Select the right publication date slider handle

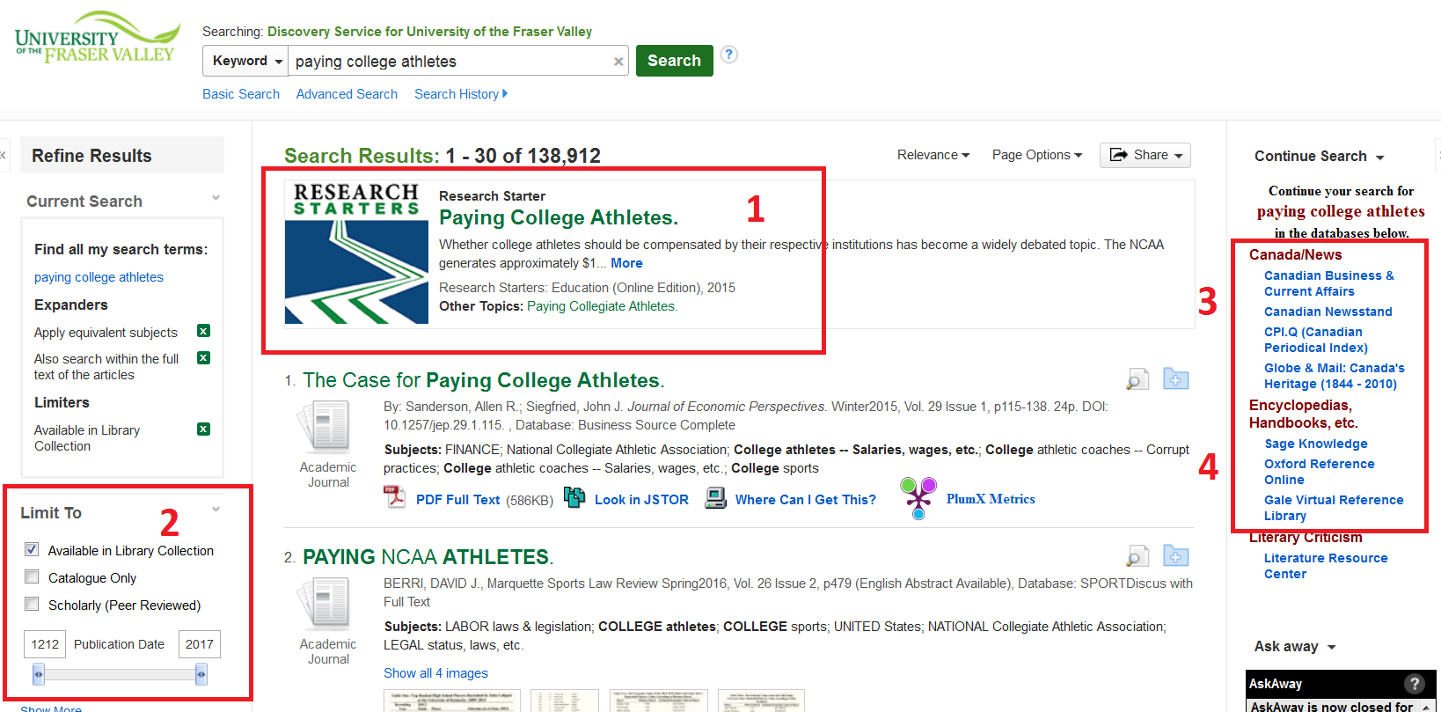[201, 675]
